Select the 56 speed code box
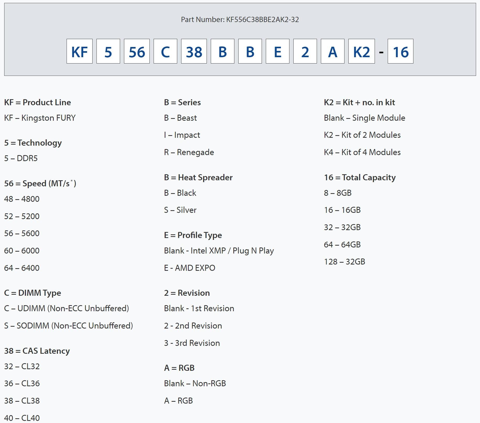Image resolution: width=480 pixels, height=423 pixels. tap(137, 51)
